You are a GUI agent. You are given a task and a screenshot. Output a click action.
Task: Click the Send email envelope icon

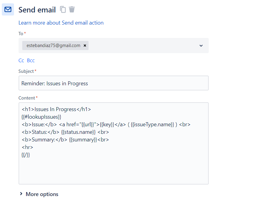pyautogui.click(x=8, y=9)
